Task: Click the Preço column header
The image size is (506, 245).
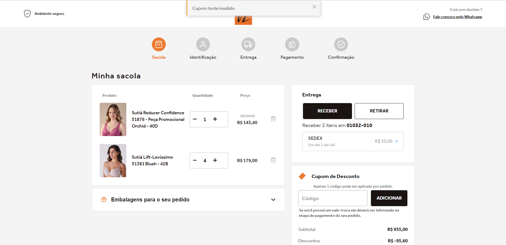Action: [x=245, y=96]
